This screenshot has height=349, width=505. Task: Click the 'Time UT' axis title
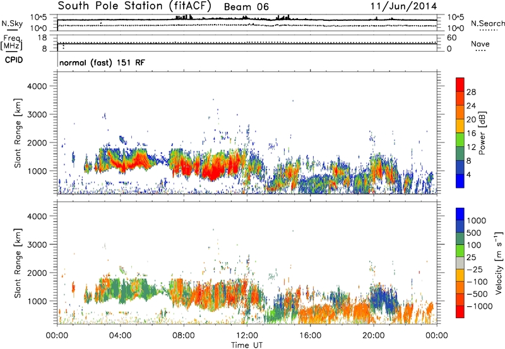(247, 345)
